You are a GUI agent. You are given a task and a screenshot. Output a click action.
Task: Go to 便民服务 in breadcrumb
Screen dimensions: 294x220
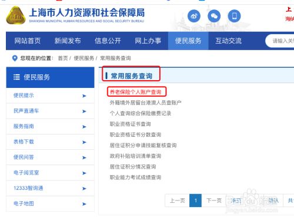coord(84,58)
